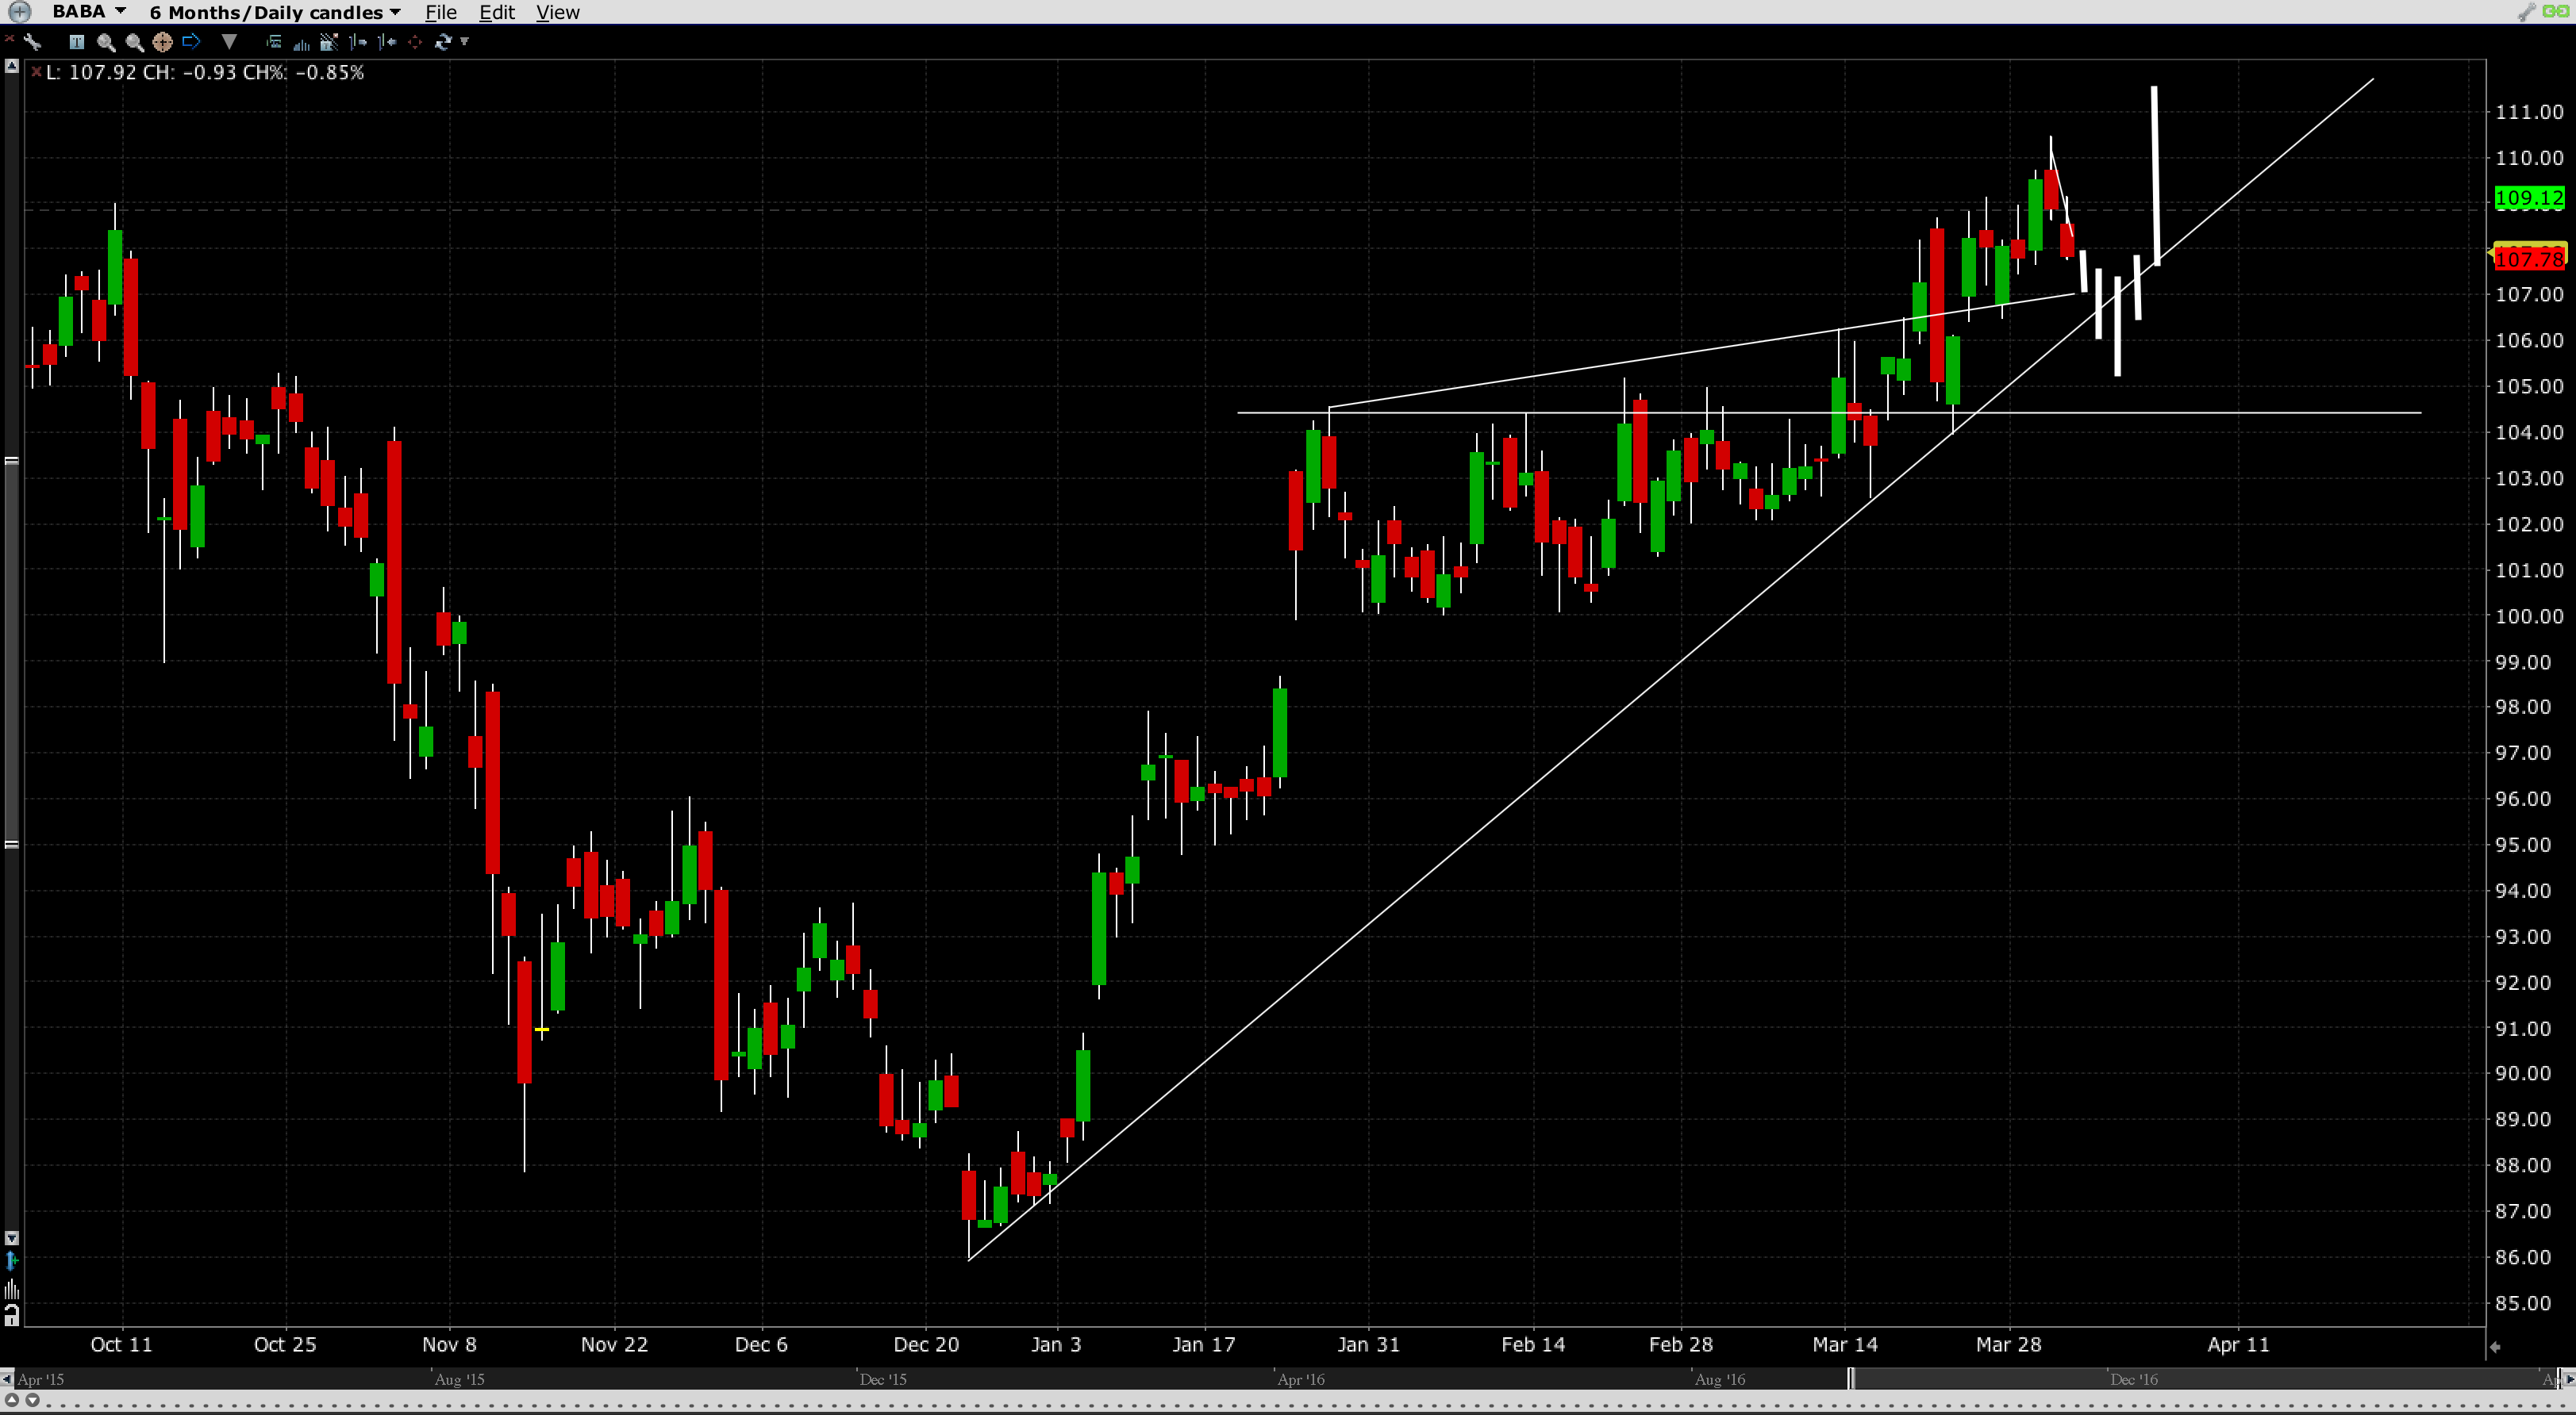Click the red four-way move icon
This screenshot has width=2576, height=1415.
[415, 42]
